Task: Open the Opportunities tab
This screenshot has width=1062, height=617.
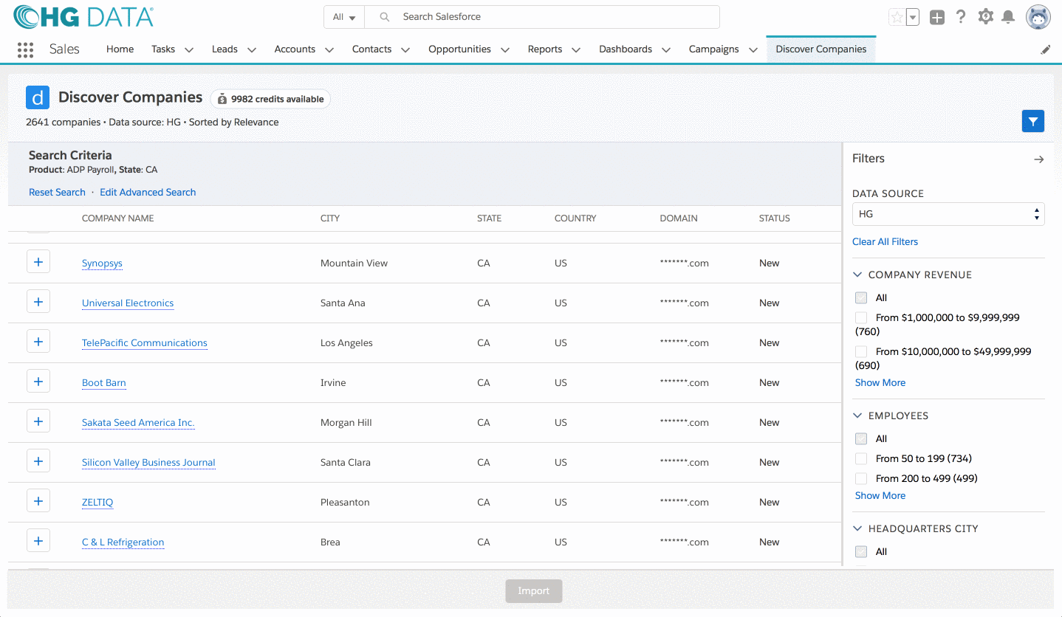Action: (459, 49)
